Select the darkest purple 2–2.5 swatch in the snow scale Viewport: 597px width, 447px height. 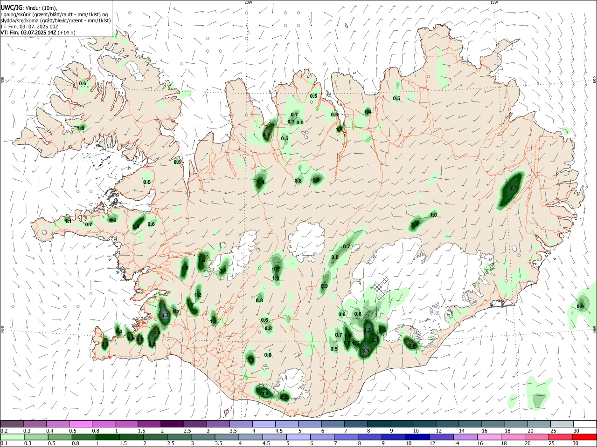click(172, 424)
